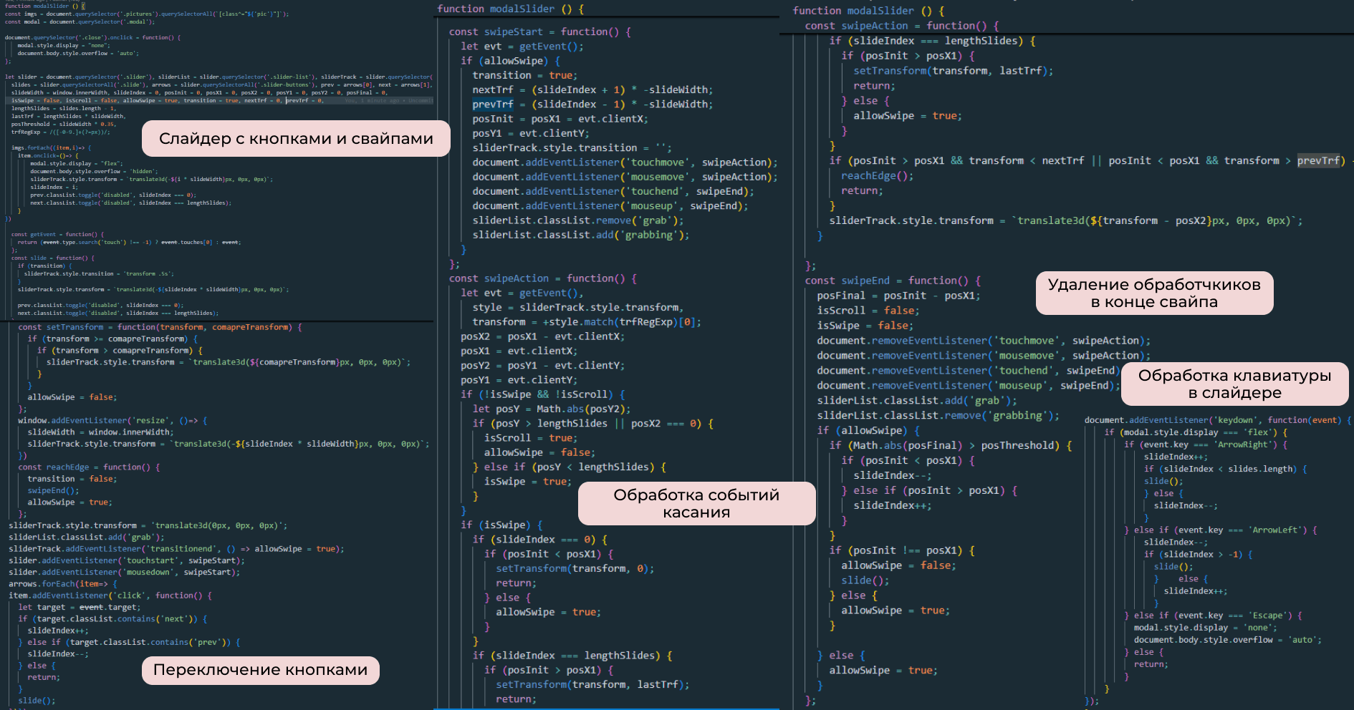Viewport: 1354px width, 710px height.
Task: Click "sliderList.classList.remove('grabbing');" line
Action: [x=938, y=415]
